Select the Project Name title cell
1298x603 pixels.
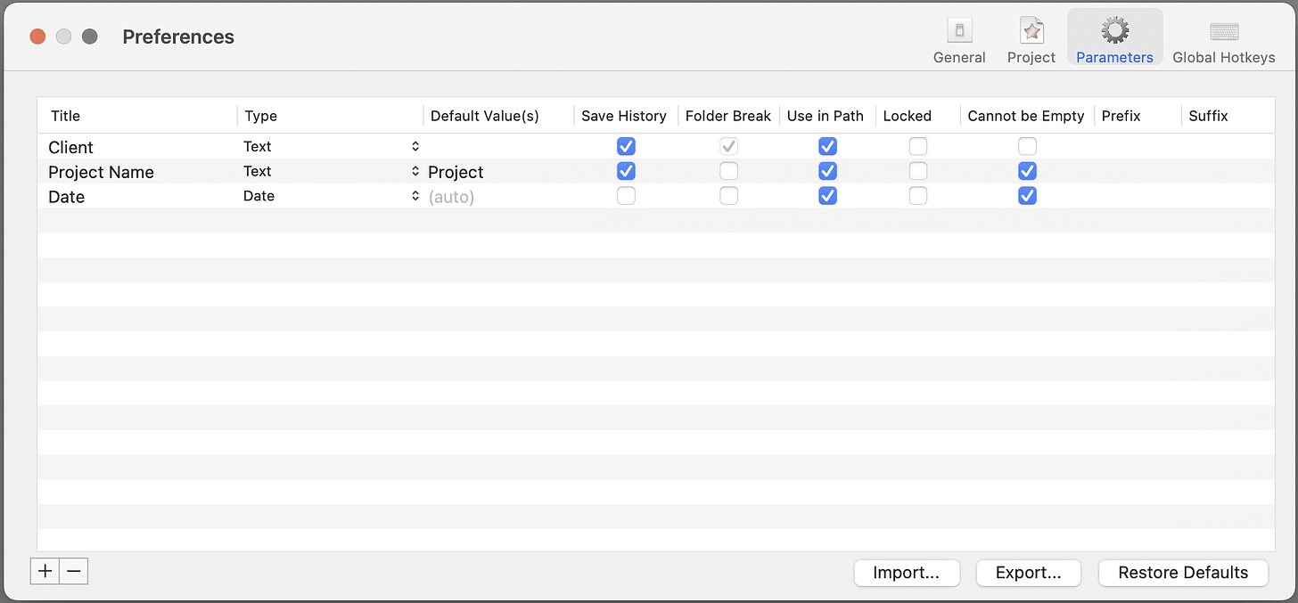[x=101, y=172]
